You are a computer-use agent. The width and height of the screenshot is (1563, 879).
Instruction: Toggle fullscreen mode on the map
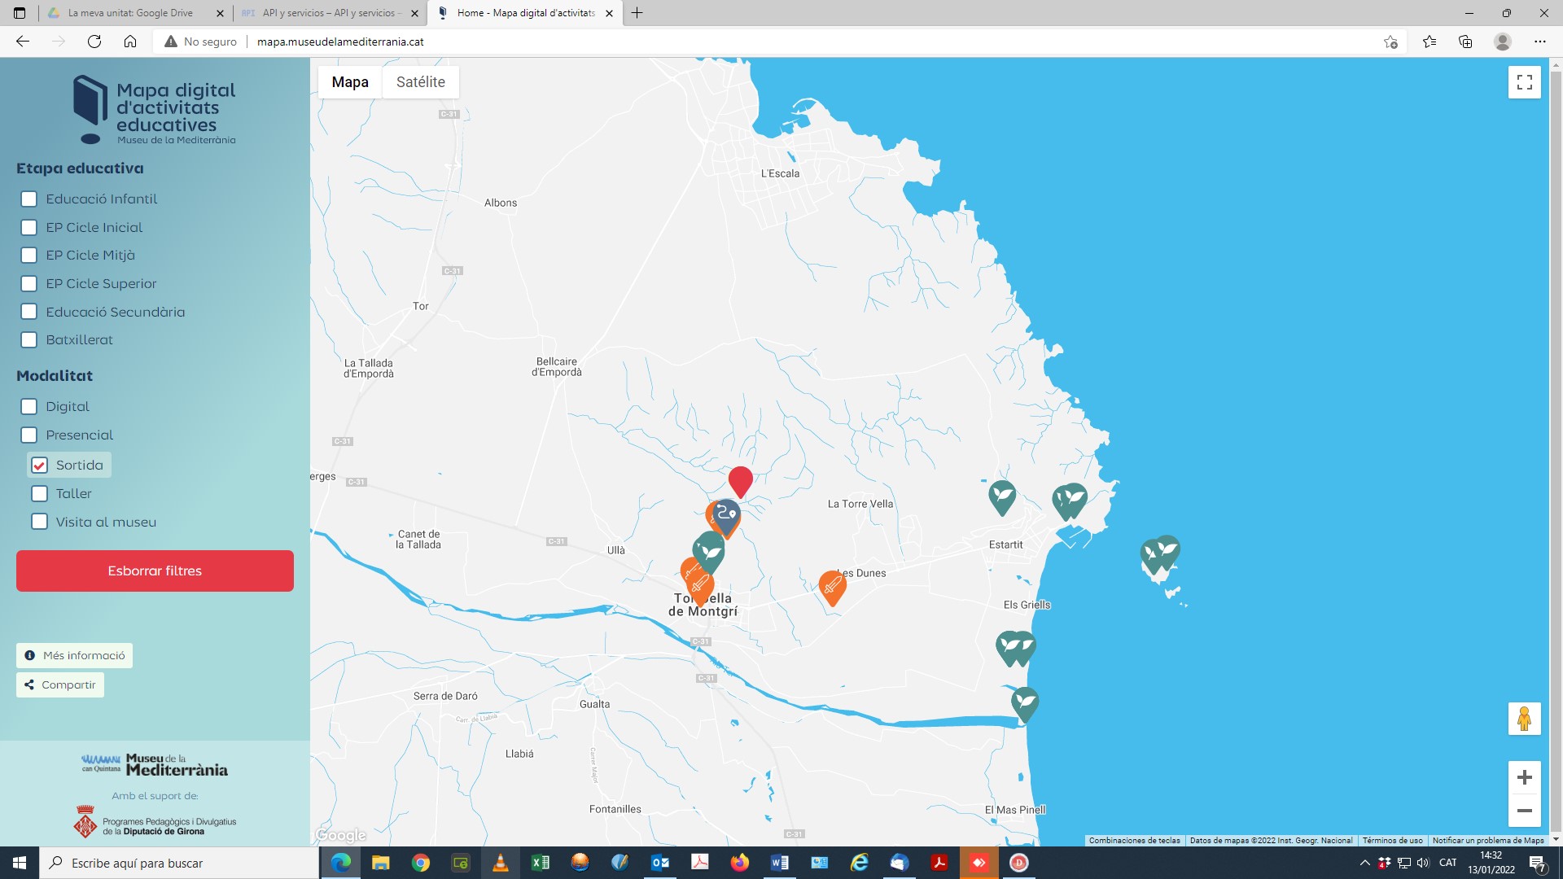tap(1524, 81)
